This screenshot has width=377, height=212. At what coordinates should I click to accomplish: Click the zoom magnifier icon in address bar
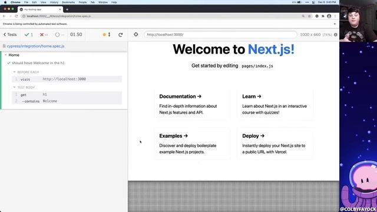click(303, 16)
